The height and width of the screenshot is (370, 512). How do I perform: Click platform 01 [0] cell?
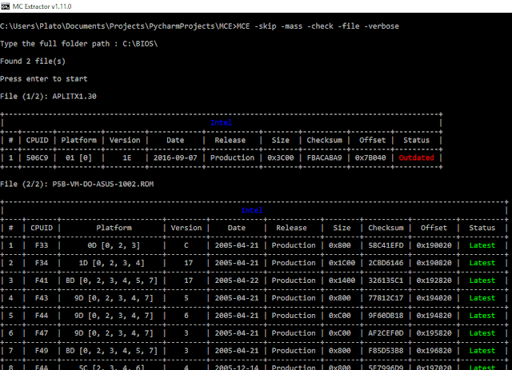(x=78, y=158)
